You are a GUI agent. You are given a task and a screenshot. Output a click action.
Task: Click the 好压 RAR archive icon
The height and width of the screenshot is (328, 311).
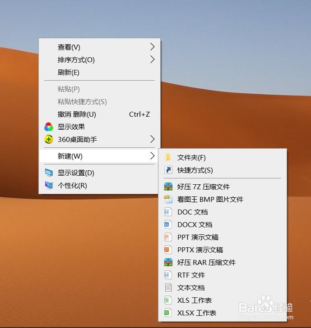tap(168, 262)
